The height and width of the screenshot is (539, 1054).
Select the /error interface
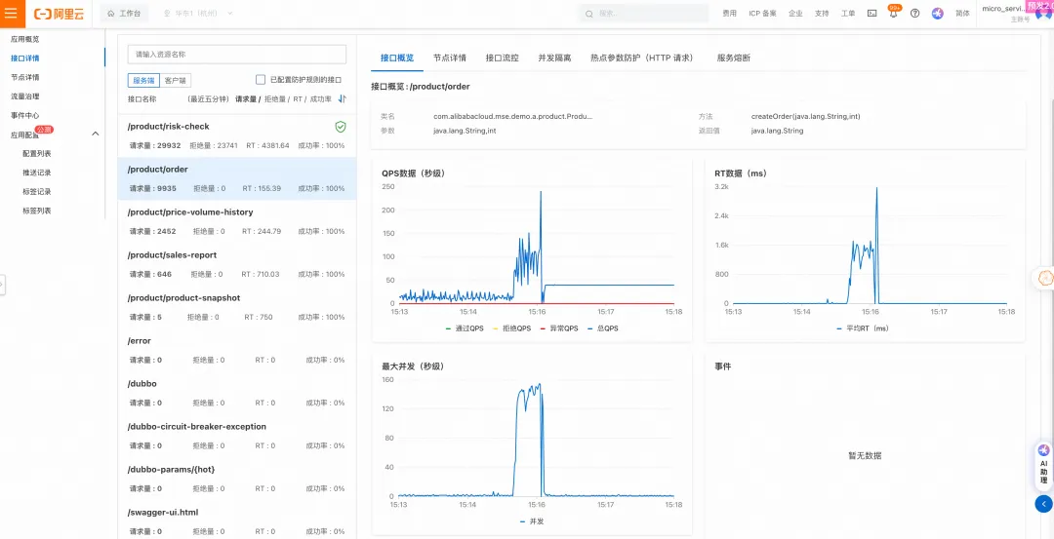236,350
